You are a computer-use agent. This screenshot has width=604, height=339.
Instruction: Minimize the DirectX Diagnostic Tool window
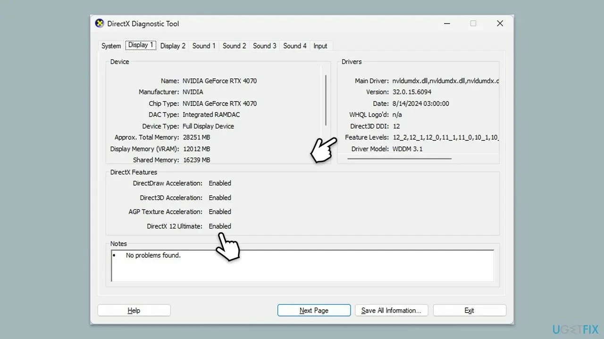pyautogui.click(x=446, y=24)
